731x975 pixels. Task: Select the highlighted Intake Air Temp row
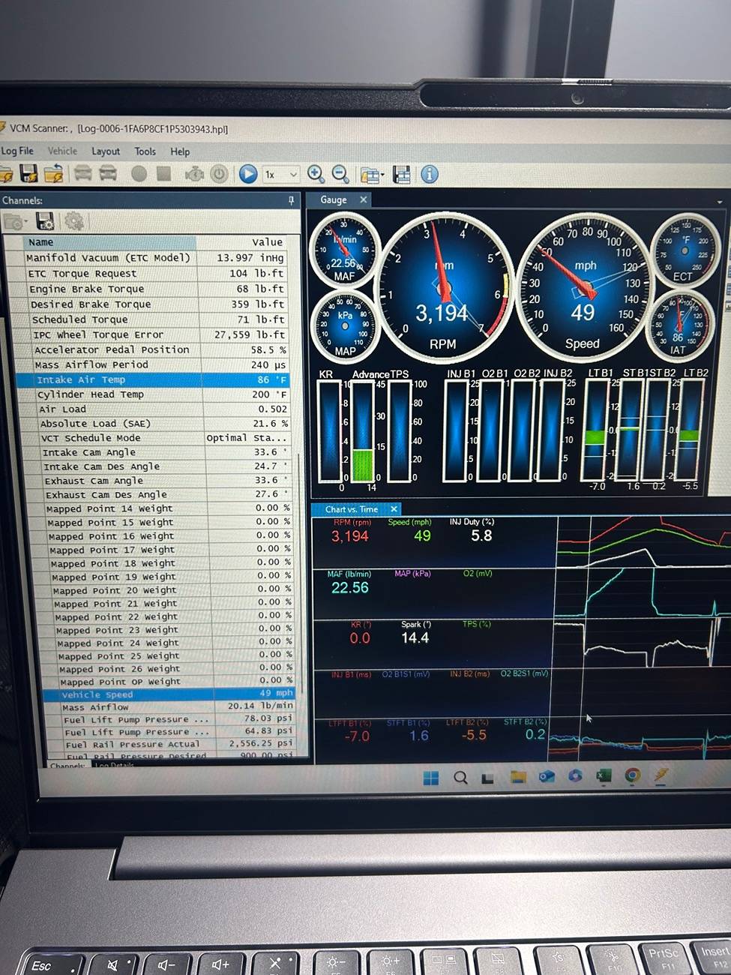point(154,379)
